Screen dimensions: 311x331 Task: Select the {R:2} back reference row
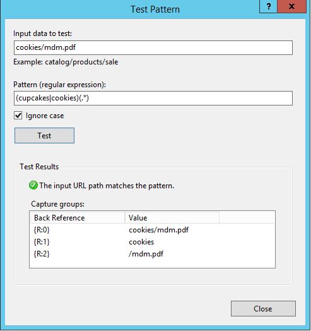152,254
